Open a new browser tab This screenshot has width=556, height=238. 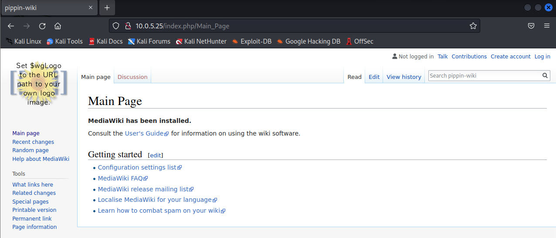tap(107, 8)
